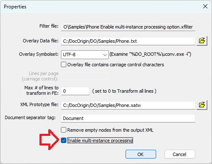Click the Document separator tag field
The image size is (212, 164).
(128, 118)
